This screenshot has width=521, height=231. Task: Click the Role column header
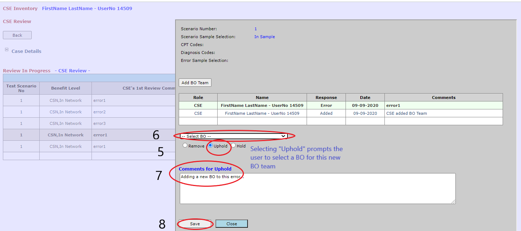pos(198,98)
